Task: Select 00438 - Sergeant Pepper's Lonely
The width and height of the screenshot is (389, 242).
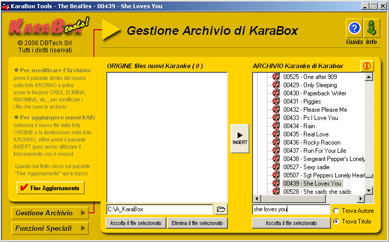Action: pyautogui.click(x=324, y=158)
